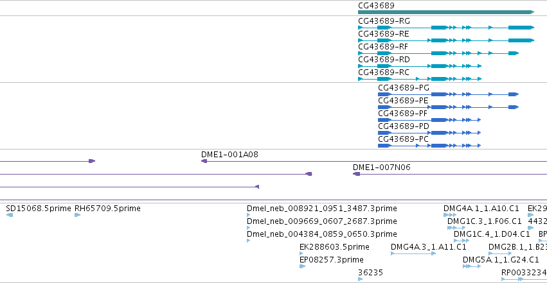The image size is (547, 283).
Task: Open transcript CG43689-RG
Action: tap(446, 28)
